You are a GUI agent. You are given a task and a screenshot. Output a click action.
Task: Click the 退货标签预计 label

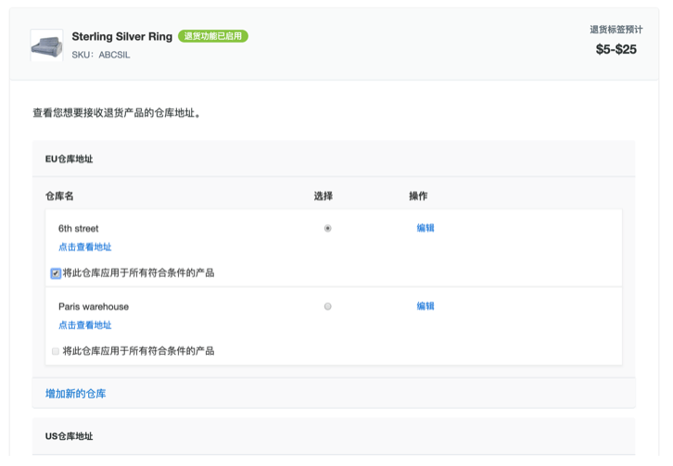[616, 30]
